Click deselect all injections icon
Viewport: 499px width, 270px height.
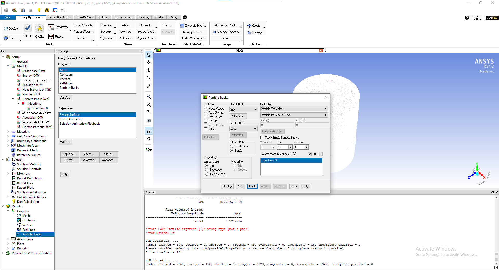pyautogui.click(x=321, y=154)
